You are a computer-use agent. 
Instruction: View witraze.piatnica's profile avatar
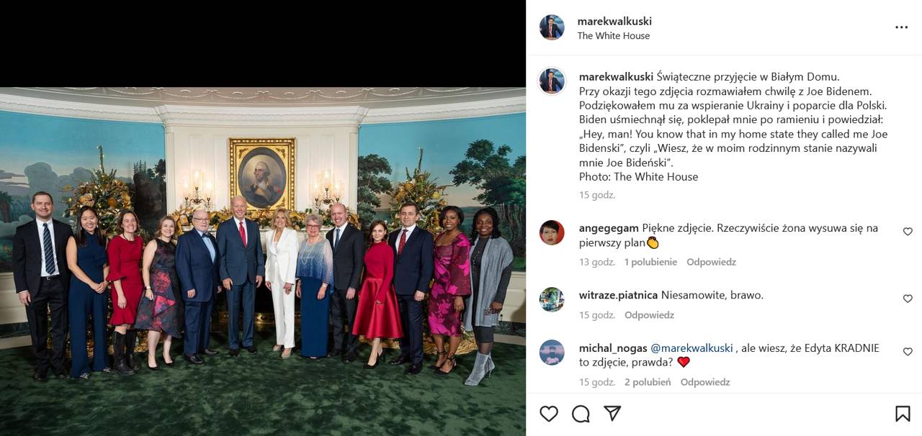tap(552, 299)
